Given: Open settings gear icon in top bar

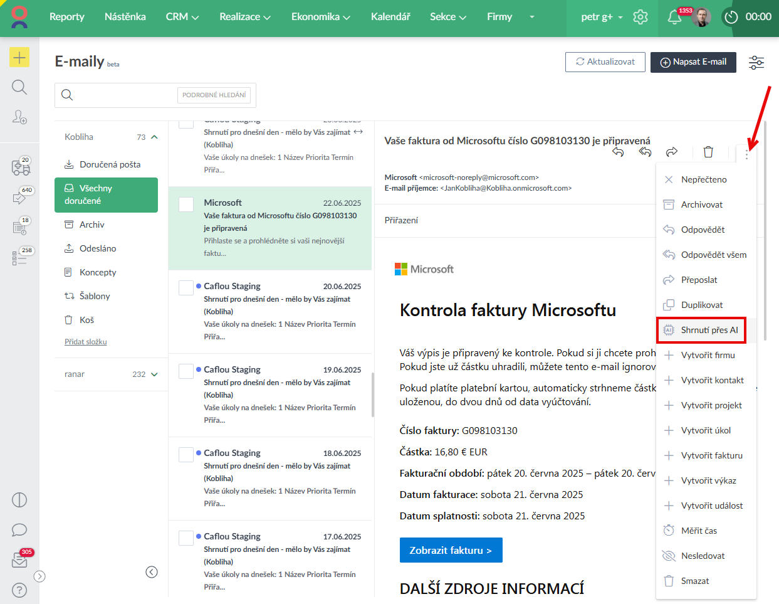Looking at the screenshot, I should pos(640,17).
